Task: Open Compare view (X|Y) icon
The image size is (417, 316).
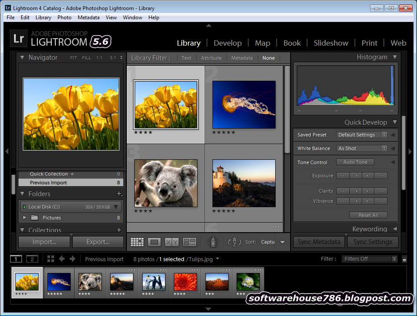Action: pos(172,242)
